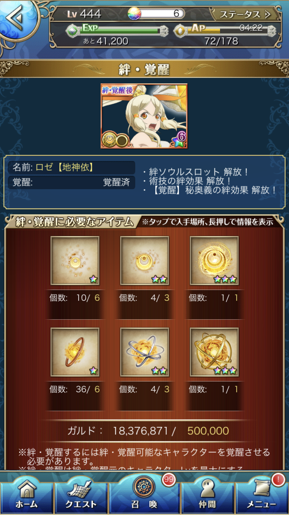The height and width of the screenshot is (515, 289).
Task: Tap the red alert badge on メニュー
Action: click(278, 480)
